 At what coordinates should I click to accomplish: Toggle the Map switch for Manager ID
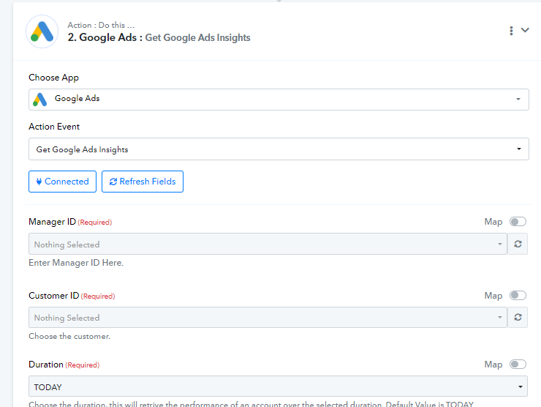tap(518, 222)
